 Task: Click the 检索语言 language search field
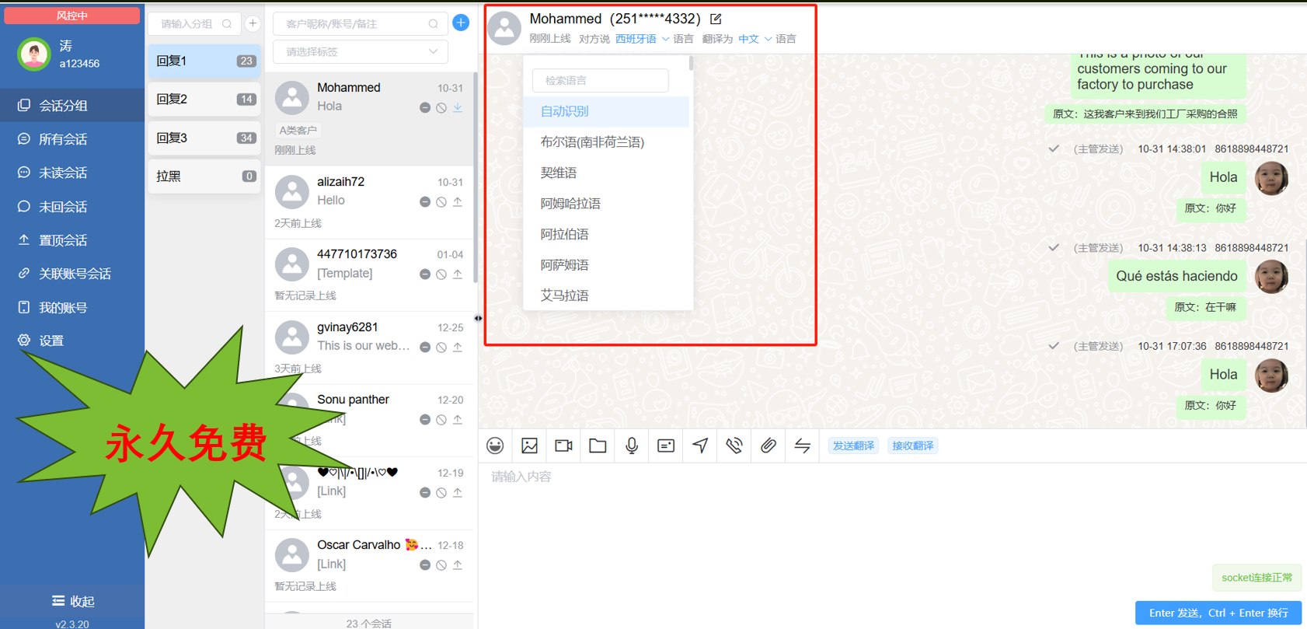[600, 80]
